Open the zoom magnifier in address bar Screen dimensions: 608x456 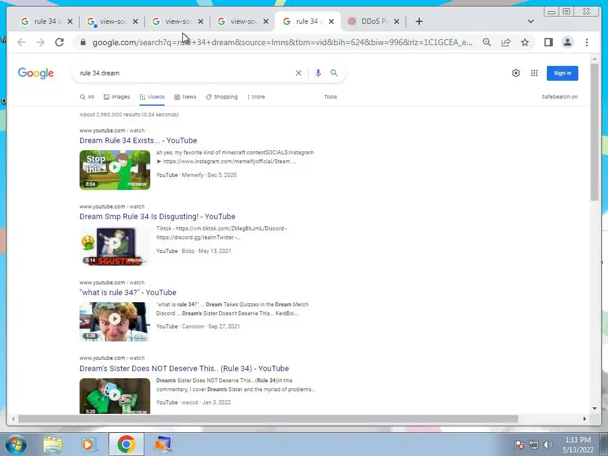coord(487,42)
